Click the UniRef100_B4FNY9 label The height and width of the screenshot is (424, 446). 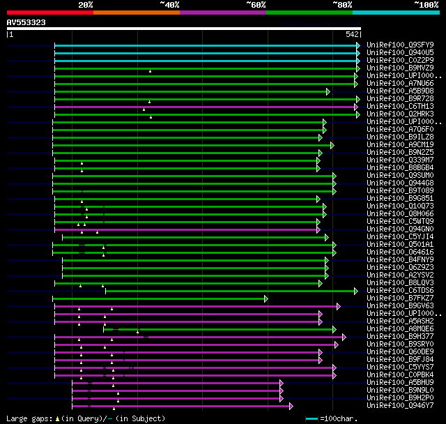400,260
